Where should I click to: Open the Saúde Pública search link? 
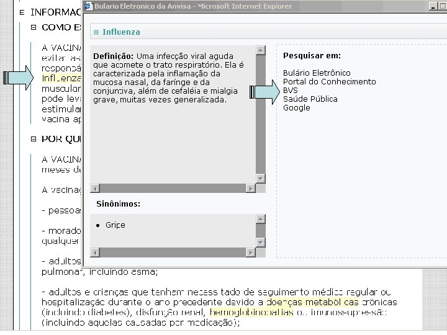point(310,99)
